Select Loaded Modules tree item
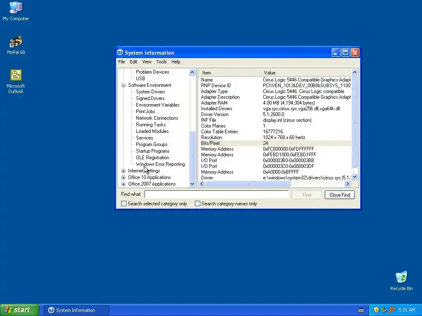This screenshot has width=422, height=316. pyautogui.click(x=152, y=131)
